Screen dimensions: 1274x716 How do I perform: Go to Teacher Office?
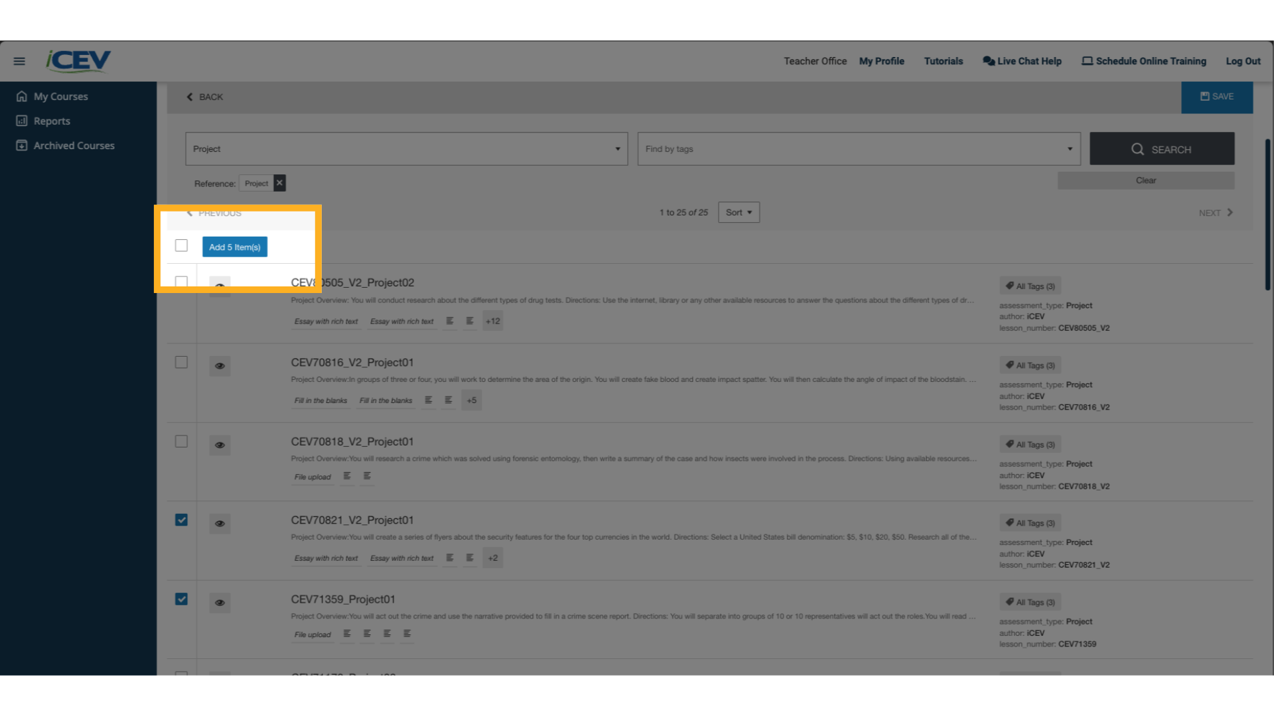(x=815, y=61)
